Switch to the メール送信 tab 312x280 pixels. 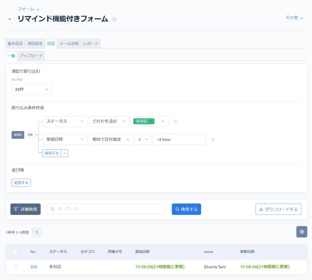point(69,43)
